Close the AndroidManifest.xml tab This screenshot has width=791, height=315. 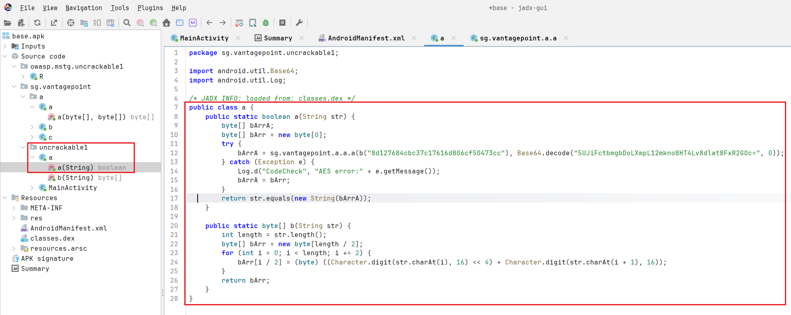point(414,38)
